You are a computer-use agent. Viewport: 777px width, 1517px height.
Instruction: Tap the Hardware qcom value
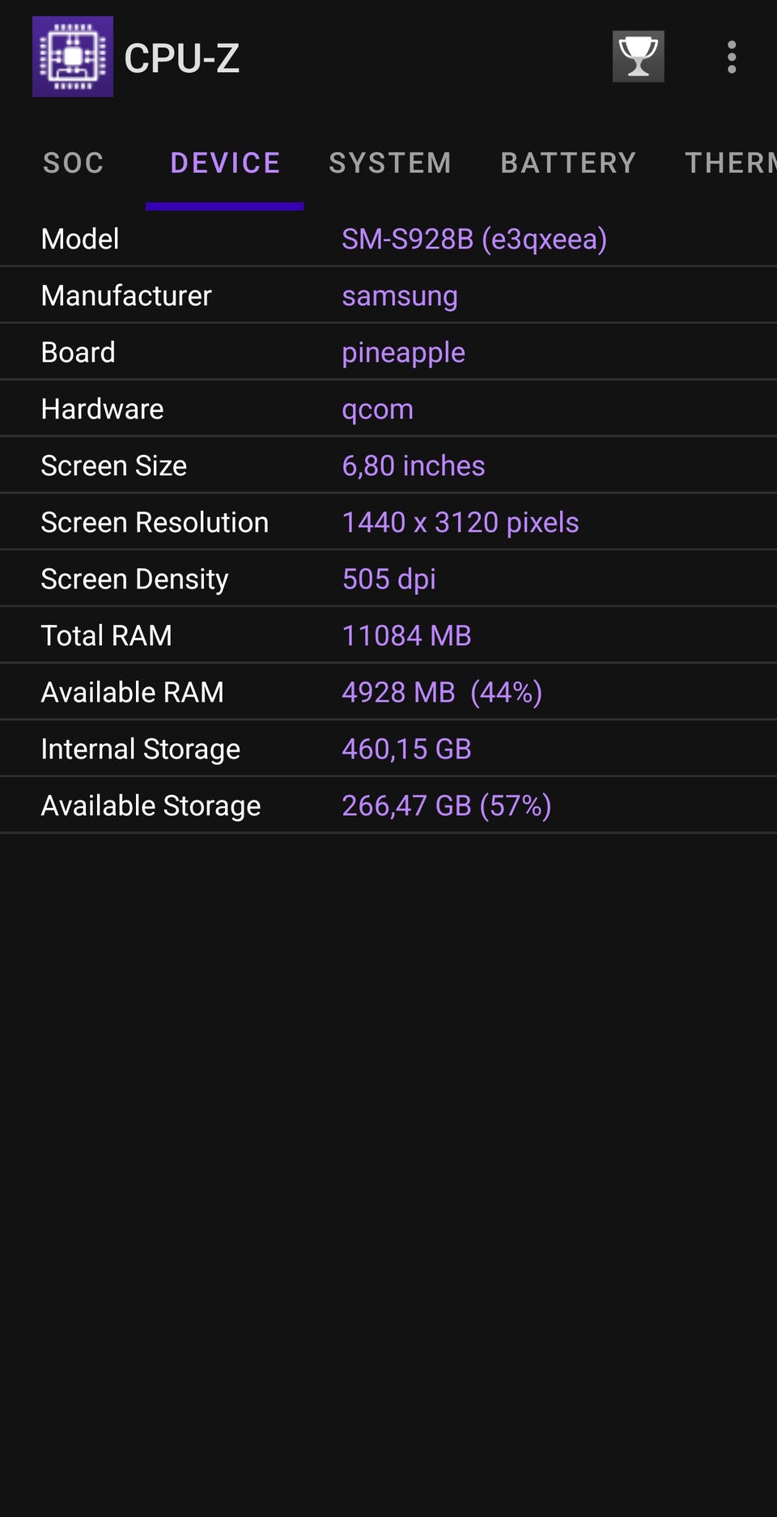pyautogui.click(x=377, y=410)
